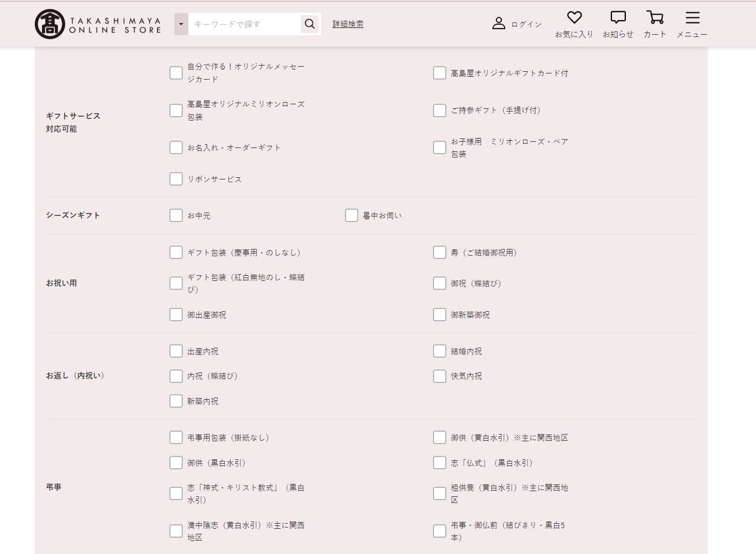Viewport: 756px width, 554px height.
Task: Open the shopping cart icon
Action: tap(654, 18)
